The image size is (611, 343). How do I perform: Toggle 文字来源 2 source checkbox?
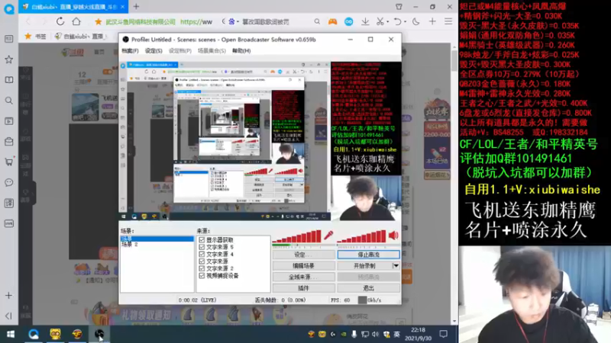tap(202, 268)
